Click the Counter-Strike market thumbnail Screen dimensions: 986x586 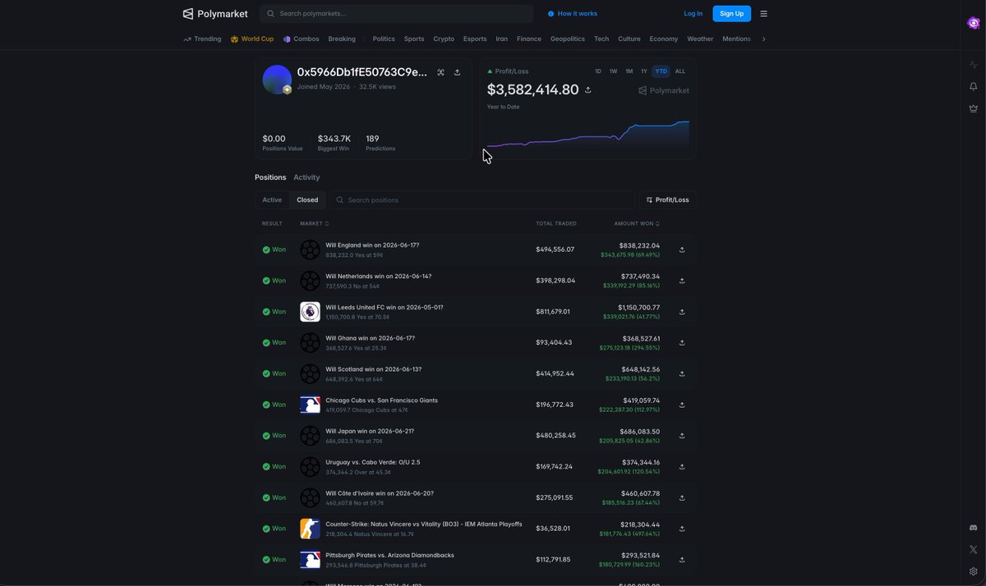(x=310, y=529)
